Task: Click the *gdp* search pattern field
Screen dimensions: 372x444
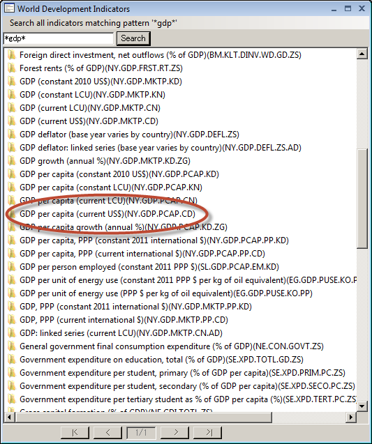Action: coord(59,38)
